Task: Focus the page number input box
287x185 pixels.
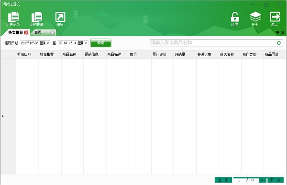Action: pyautogui.click(x=239, y=180)
